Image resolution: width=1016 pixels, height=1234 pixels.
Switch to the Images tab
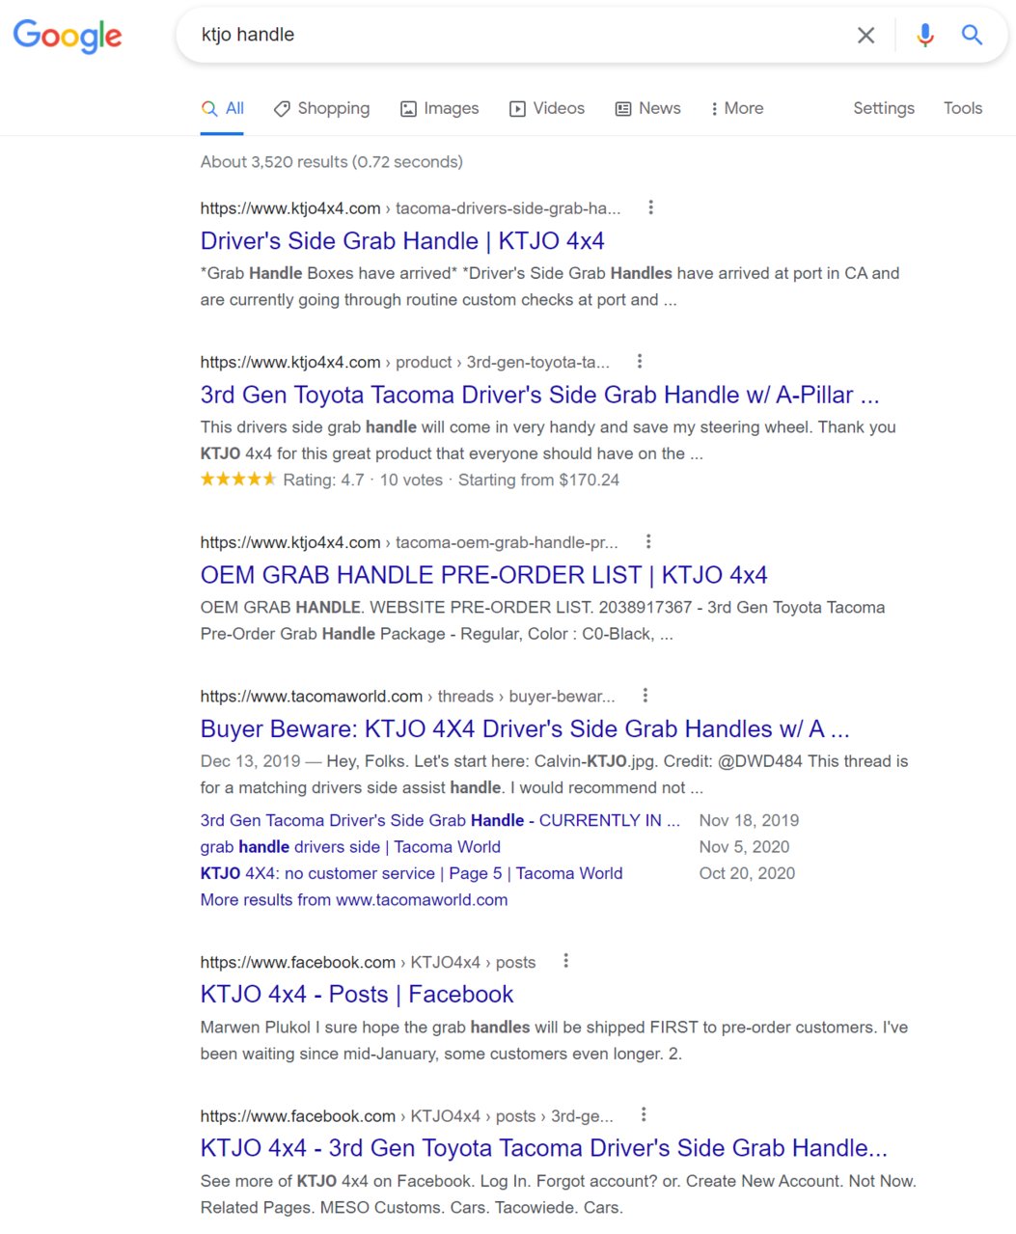(440, 108)
